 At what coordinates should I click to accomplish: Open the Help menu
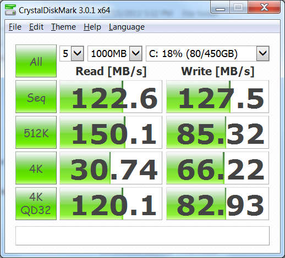[92, 27]
